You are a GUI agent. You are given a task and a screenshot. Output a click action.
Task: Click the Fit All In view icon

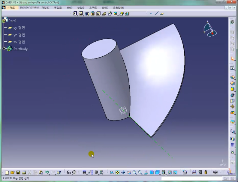(x=117, y=172)
